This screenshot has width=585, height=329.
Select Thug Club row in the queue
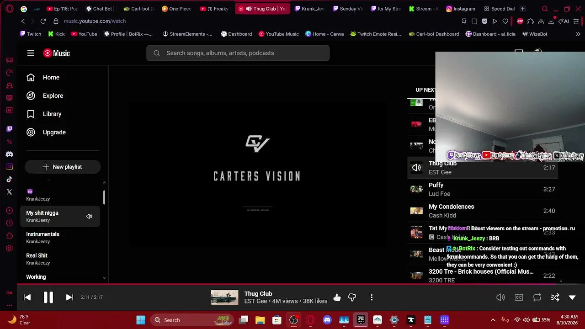[x=483, y=168]
